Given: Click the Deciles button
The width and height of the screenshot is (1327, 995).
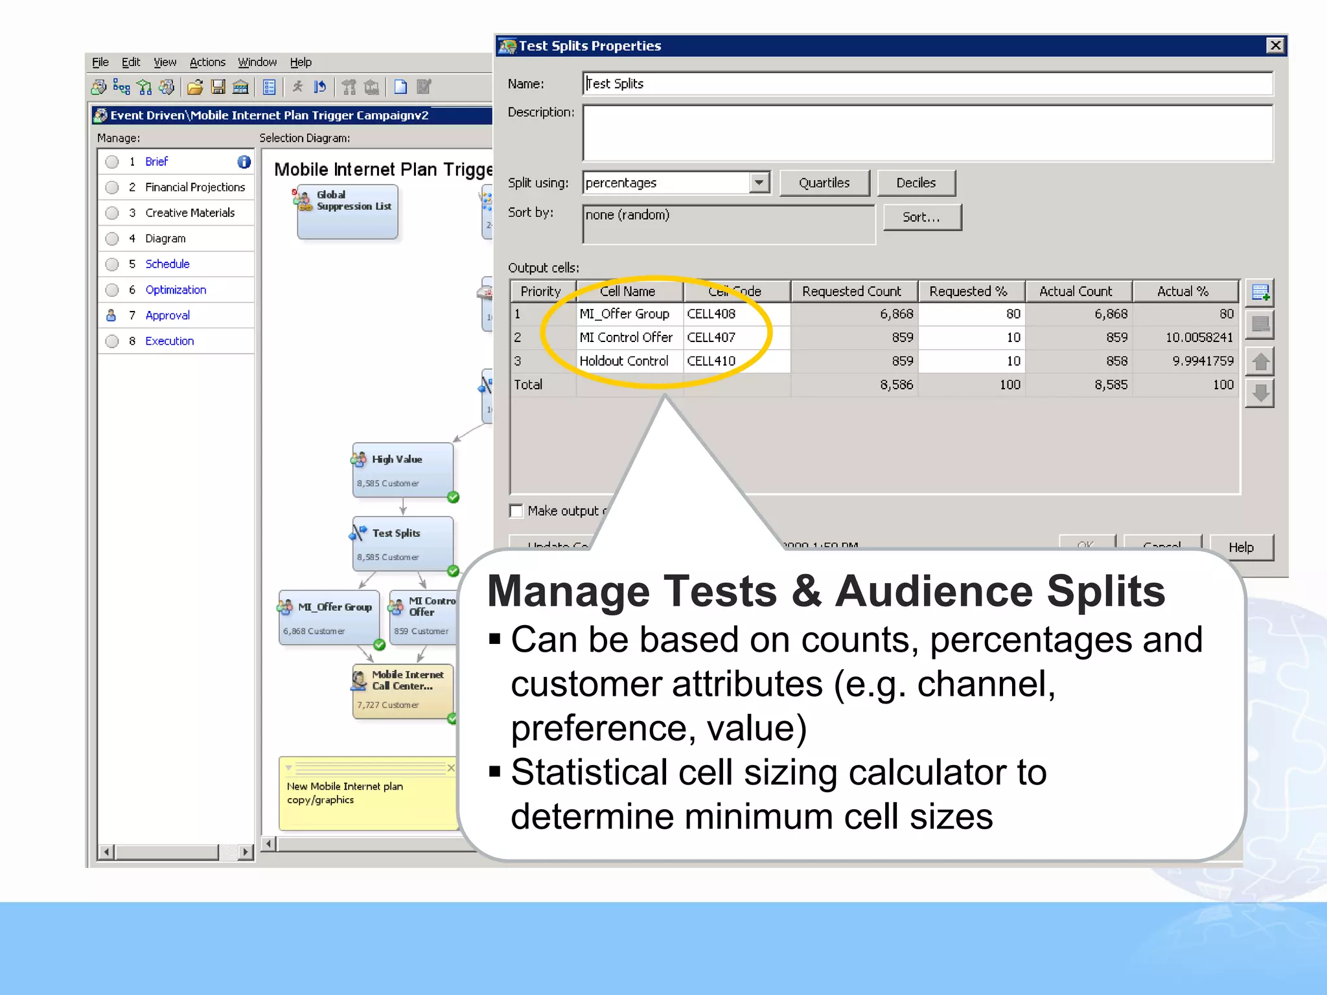Looking at the screenshot, I should (x=916, y=183).
